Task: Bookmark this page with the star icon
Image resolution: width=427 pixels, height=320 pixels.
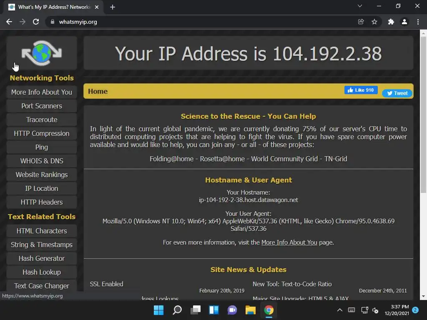Action: pyautogui.click(x=374, y=22)
